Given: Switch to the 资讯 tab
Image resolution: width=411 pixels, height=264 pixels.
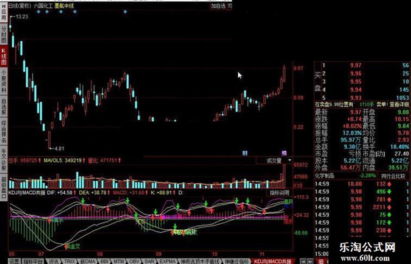Looking at the screenshot, I should [x=54, y=261].
